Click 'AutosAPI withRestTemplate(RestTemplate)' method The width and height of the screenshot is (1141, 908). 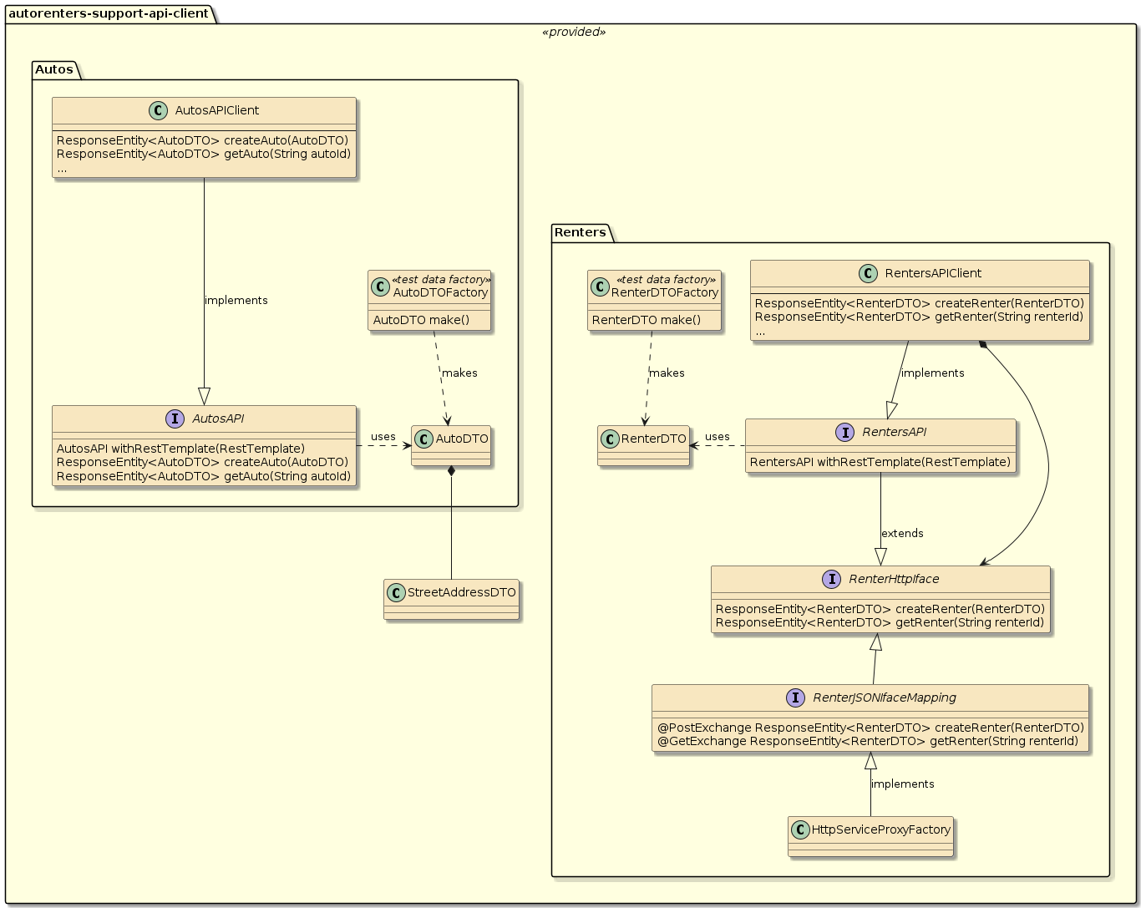click(181, 449)
